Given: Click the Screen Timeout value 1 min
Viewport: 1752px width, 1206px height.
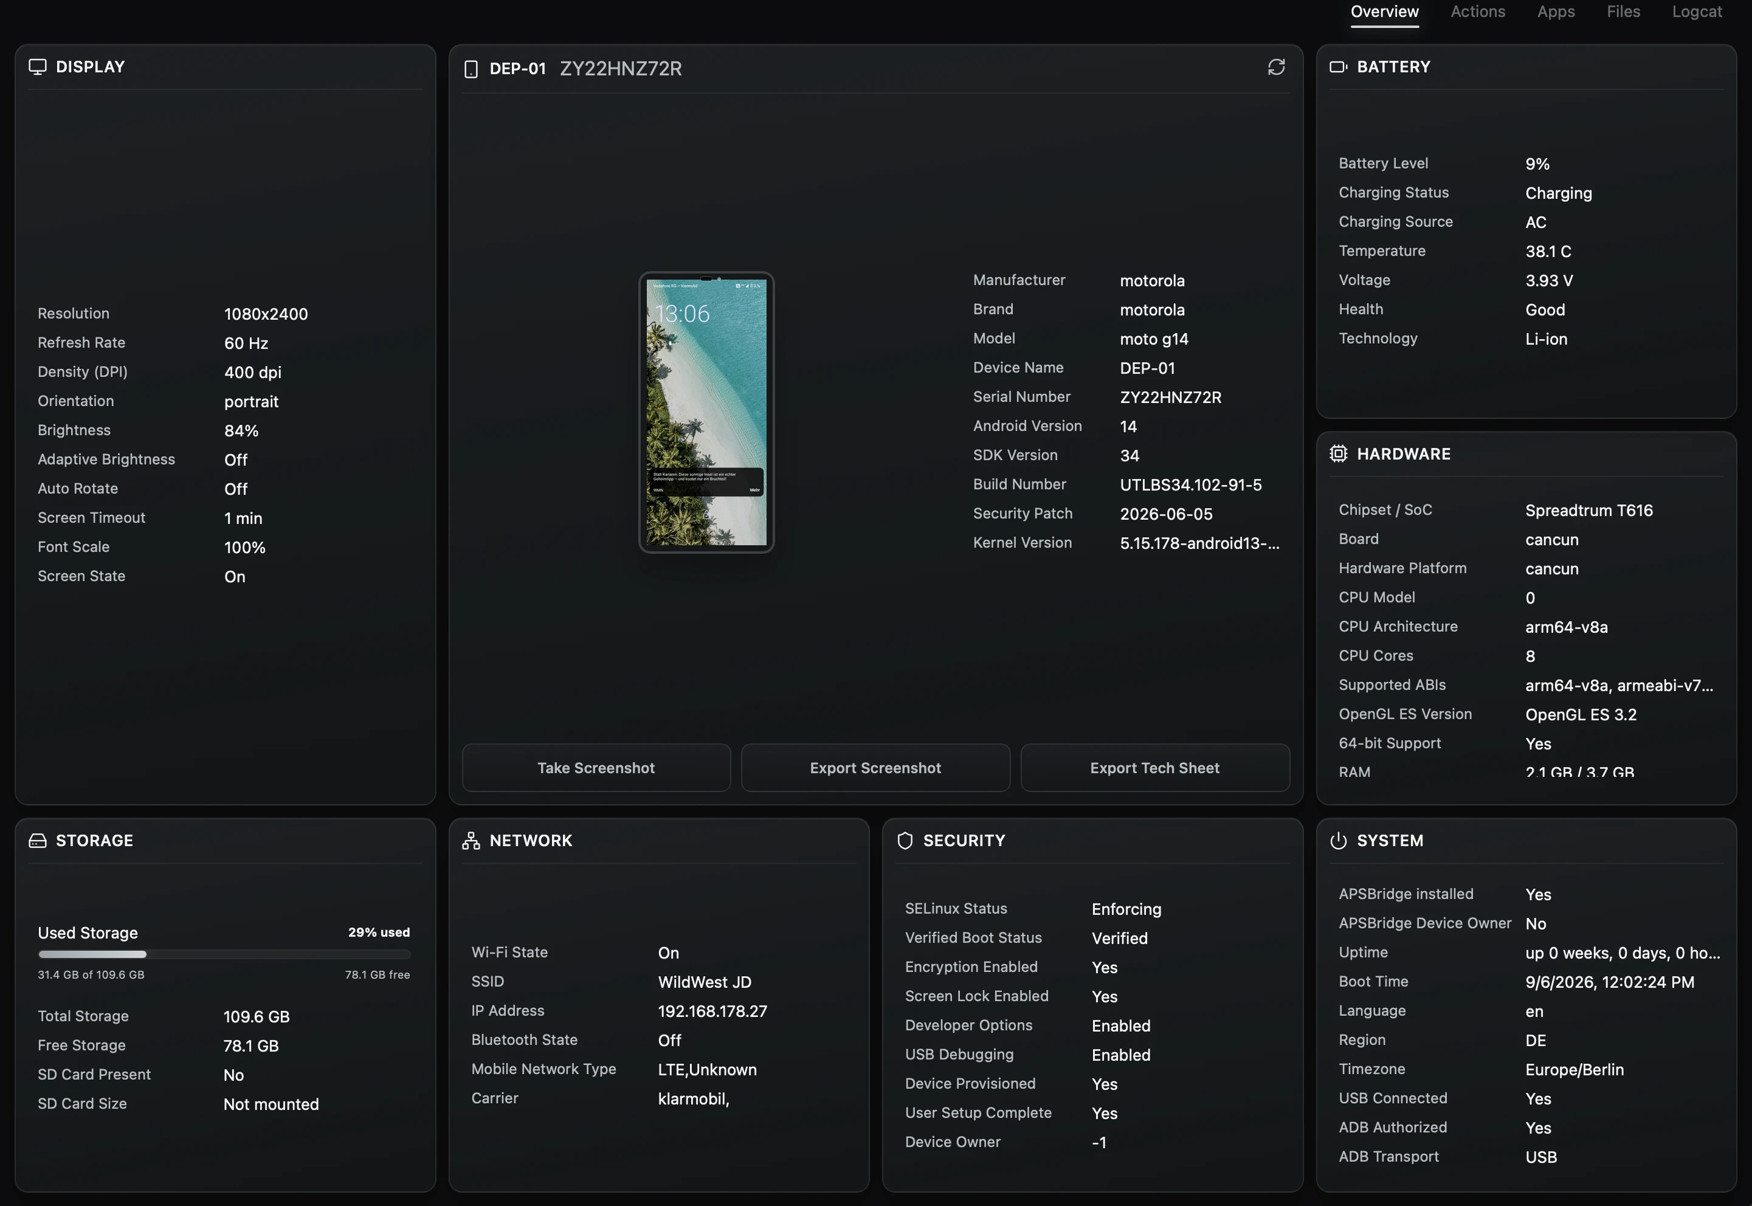Looking at the screenshot, I should click(243, 519).
